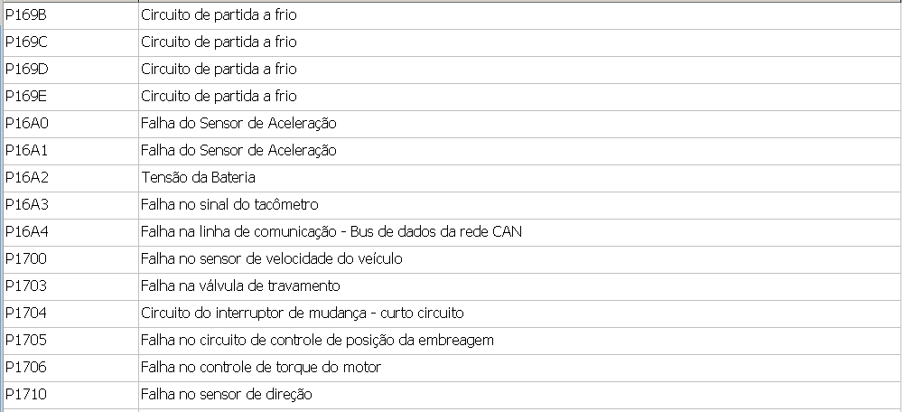Screen dimensions: 905x412
Task: Select the P169D row code
Action: pos(25,69)
